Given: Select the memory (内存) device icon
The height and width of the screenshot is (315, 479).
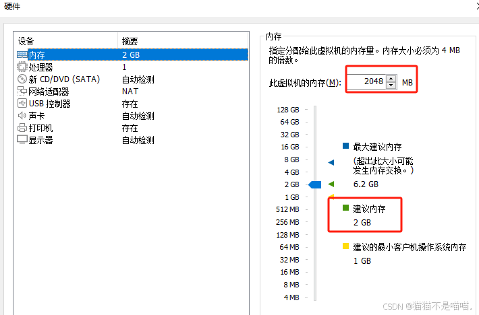Looking at the screenshot, I should click(x=22, y=55).
